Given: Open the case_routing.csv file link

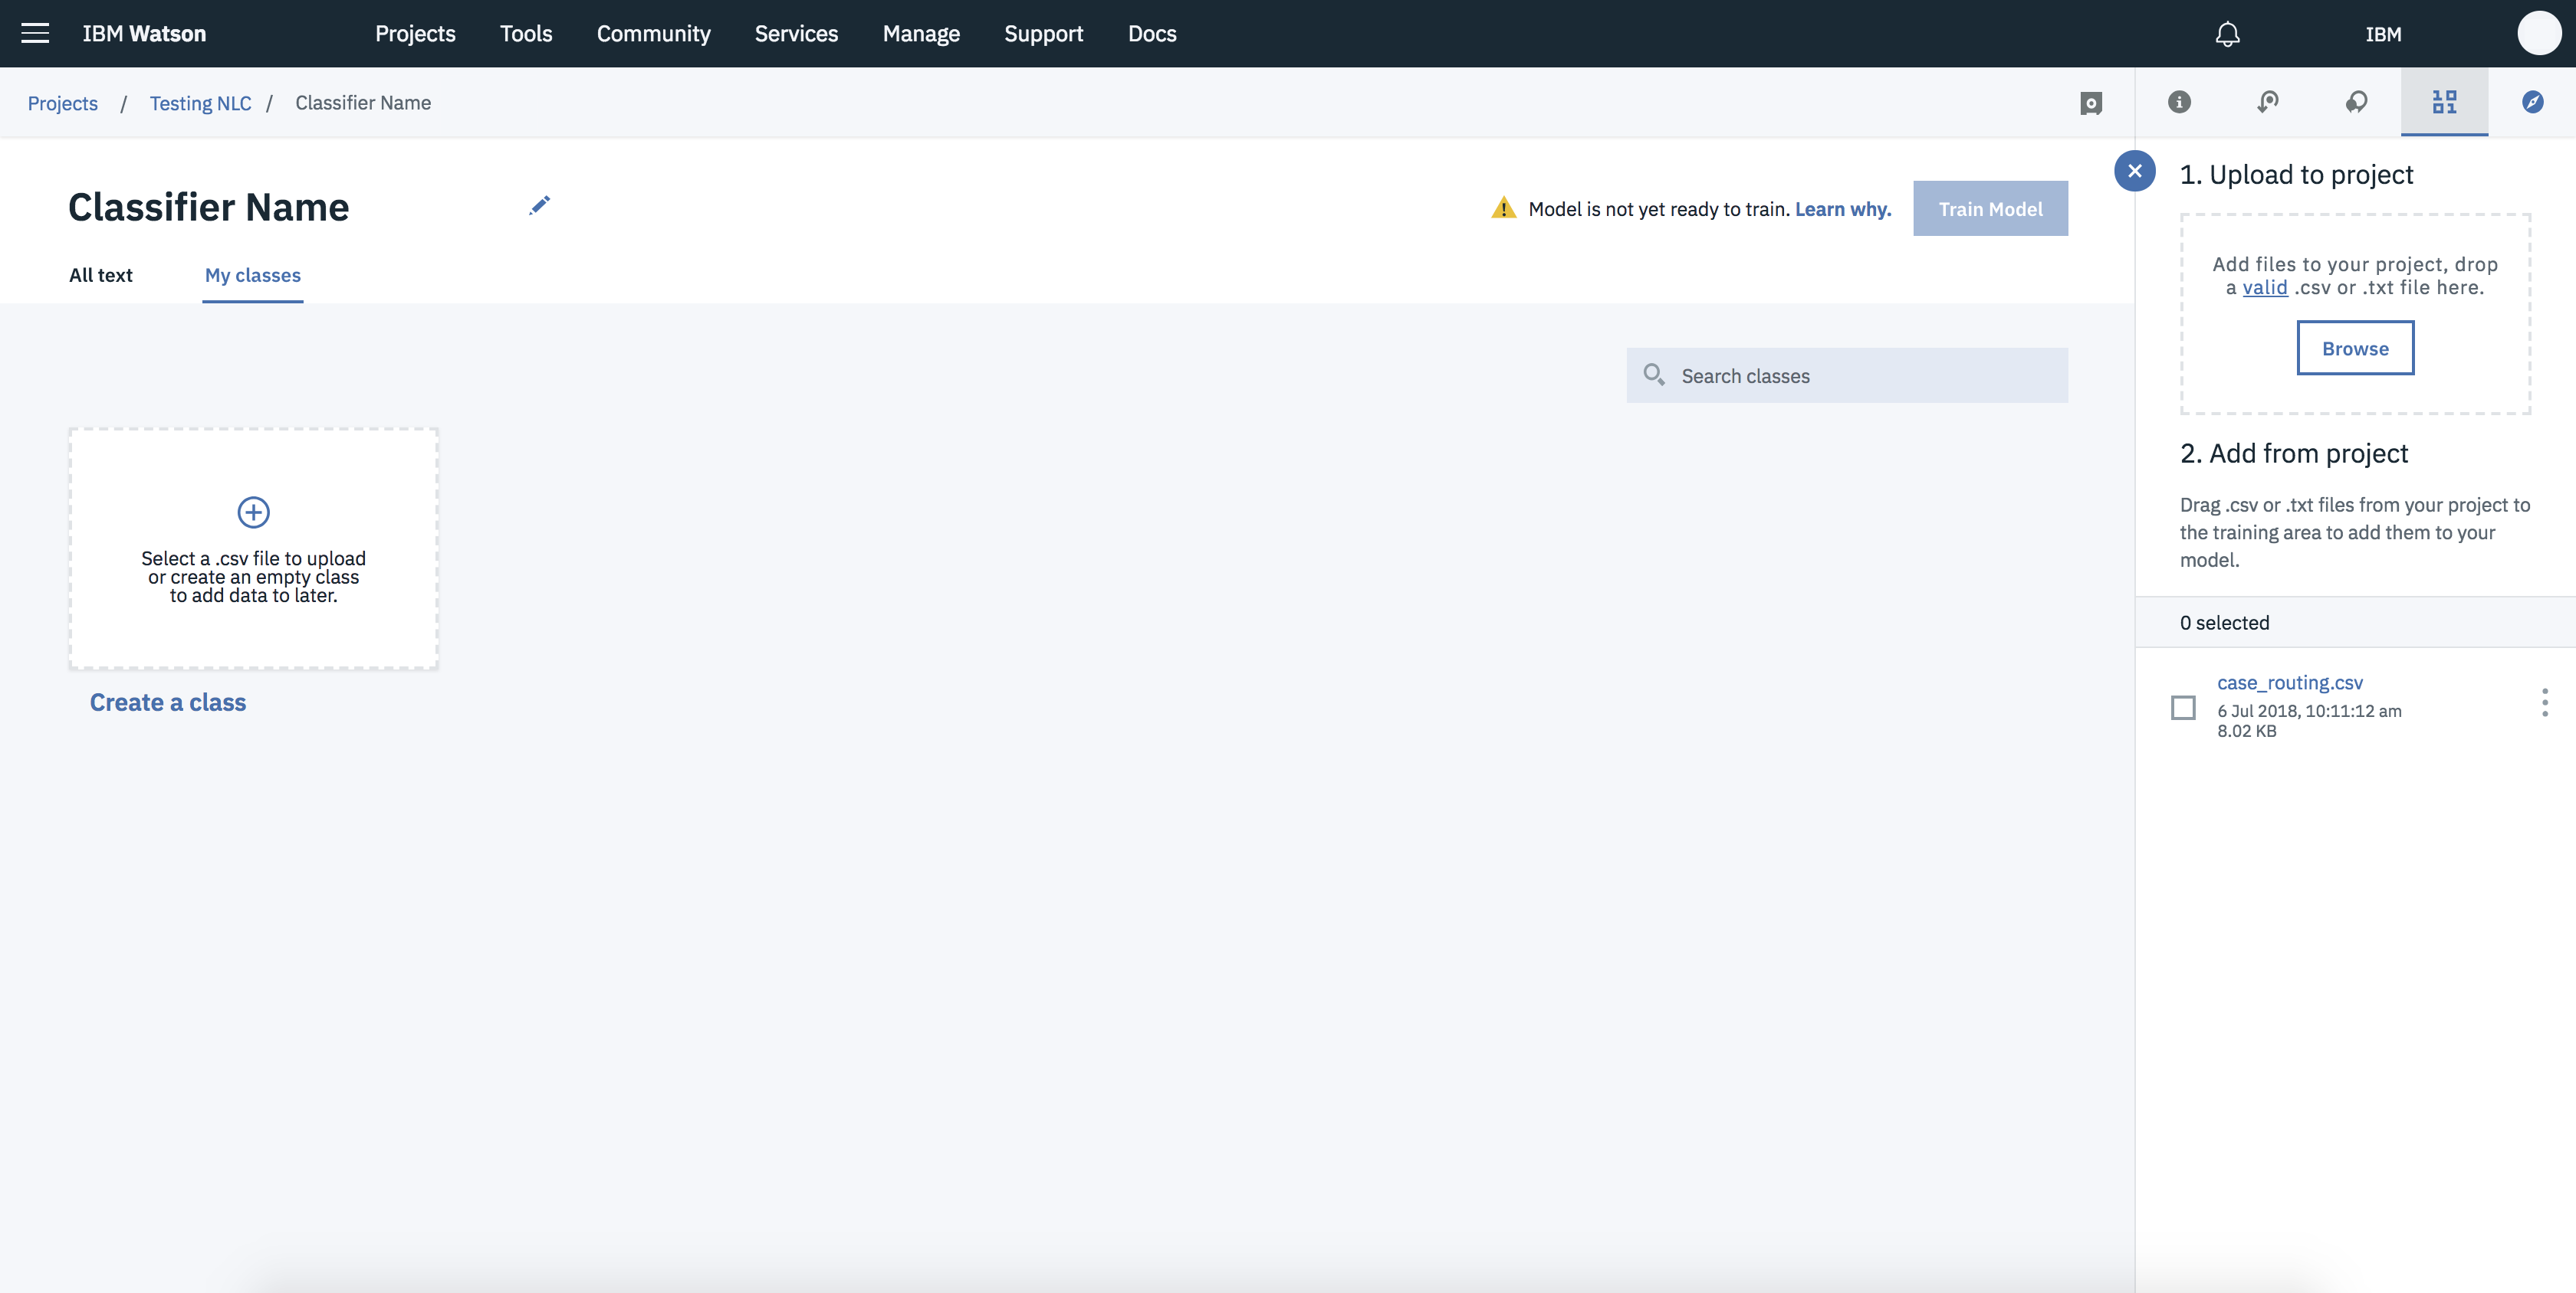Looking at the screenshot, I should click(x=2290, y=683).
